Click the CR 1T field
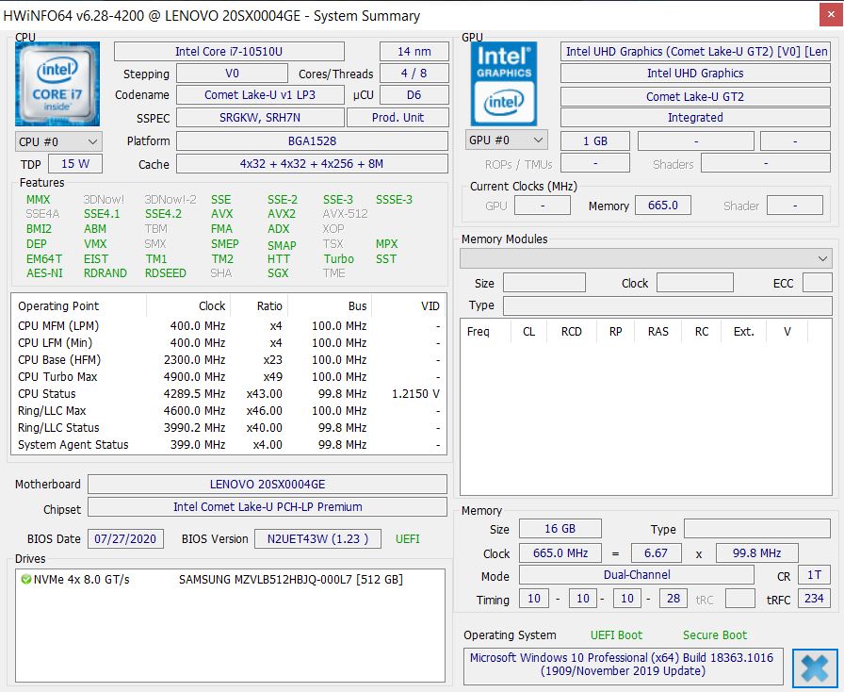844x692 pixels. click(814, 575)
